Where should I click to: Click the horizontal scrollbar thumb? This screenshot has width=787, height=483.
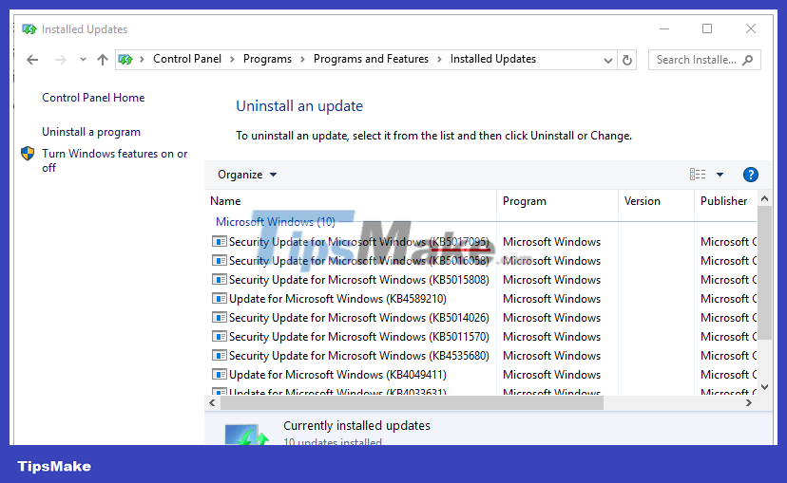click(x=412, y=403)
